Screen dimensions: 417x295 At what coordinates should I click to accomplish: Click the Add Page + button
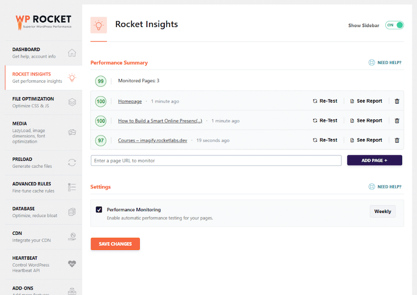374,160
